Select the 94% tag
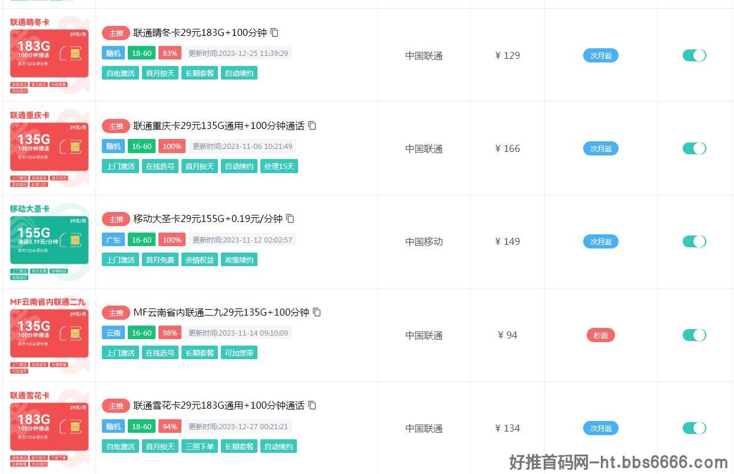Viewport: 734px width, 474px height. click(170, 426)
